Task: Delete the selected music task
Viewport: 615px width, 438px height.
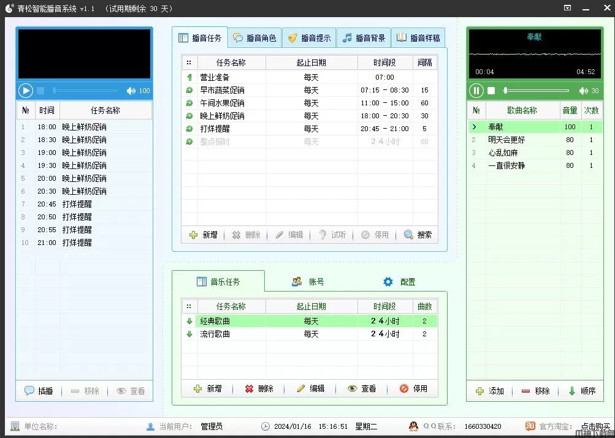Action: point(259,388)
